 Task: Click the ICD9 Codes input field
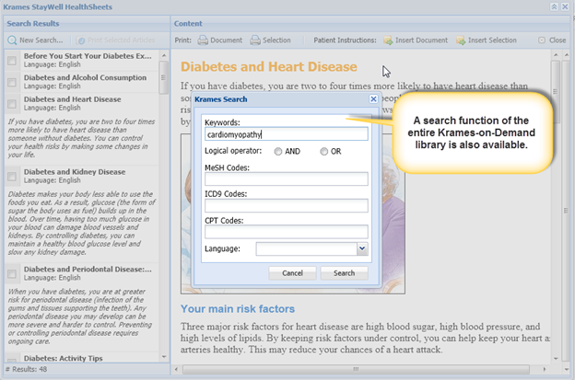(287, 205)
